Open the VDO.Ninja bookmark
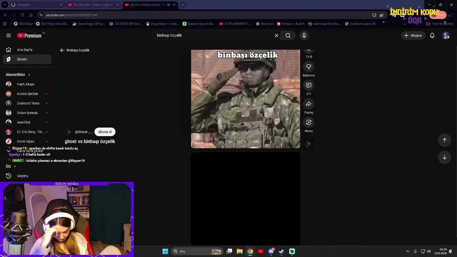 tap(23, 24)
